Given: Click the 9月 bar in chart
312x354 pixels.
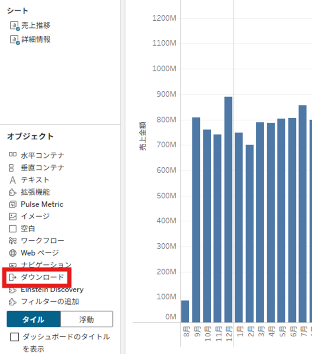Looking at the screenshot, I should (x=196, y=220).
